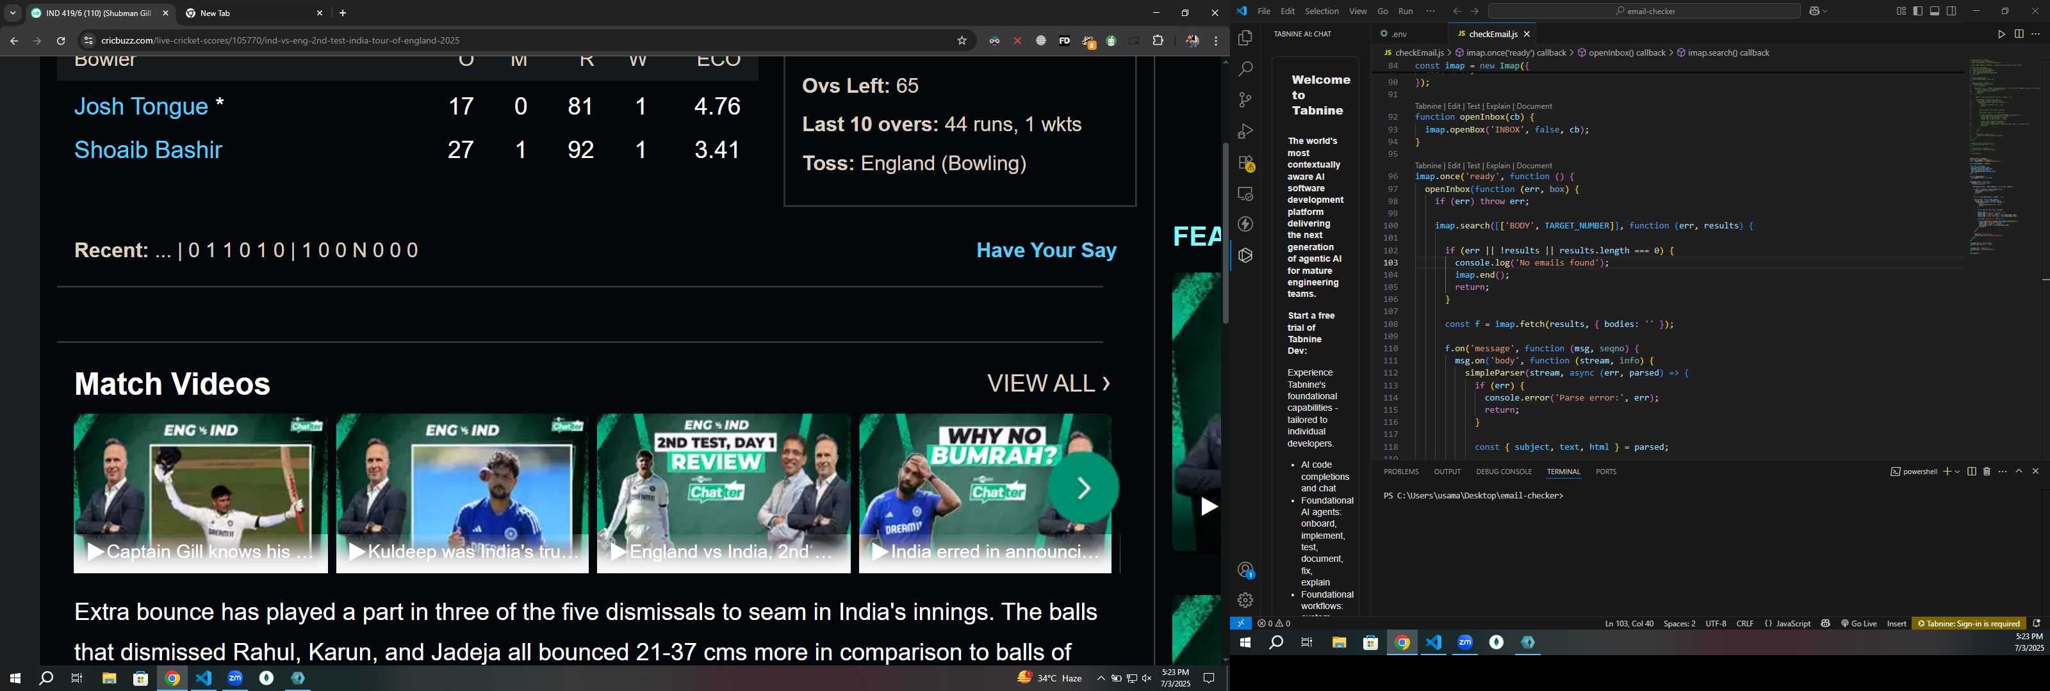The image size is (2050, 691).
Task: Open Chrome Extensions puzzle icon
Action: (1158, 40)
